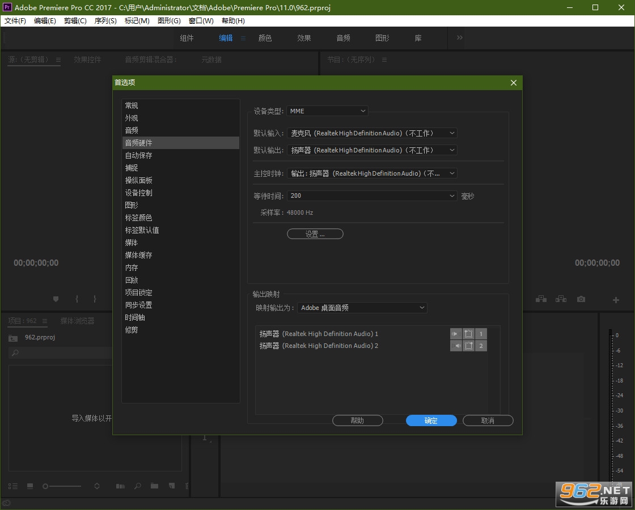Image resolution: width=635 pixels, height=510 pixels.
Task: Click extract icon in program monitor
Action: 561,299
